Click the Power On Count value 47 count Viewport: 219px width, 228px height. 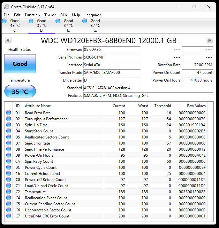(198, 73)
